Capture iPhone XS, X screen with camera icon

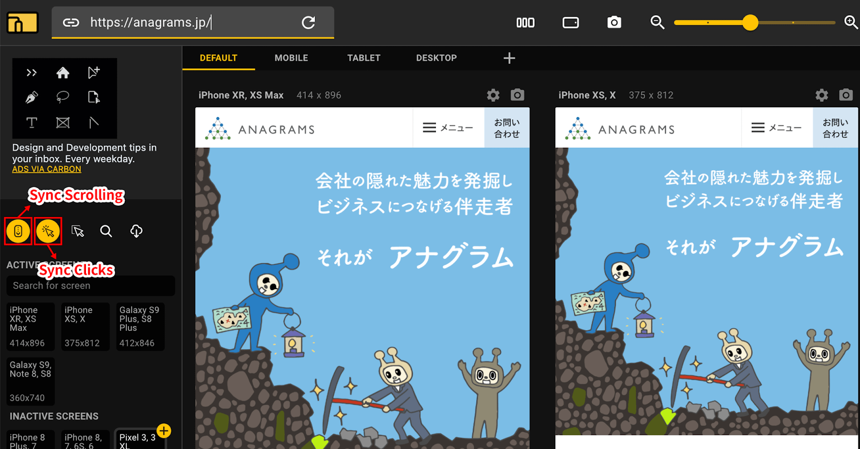tap(845, 95)
